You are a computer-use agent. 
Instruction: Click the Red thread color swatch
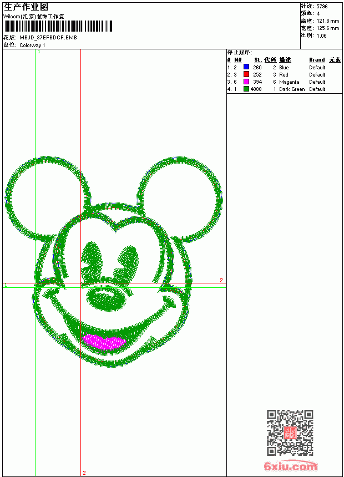(x=246, y=74)
